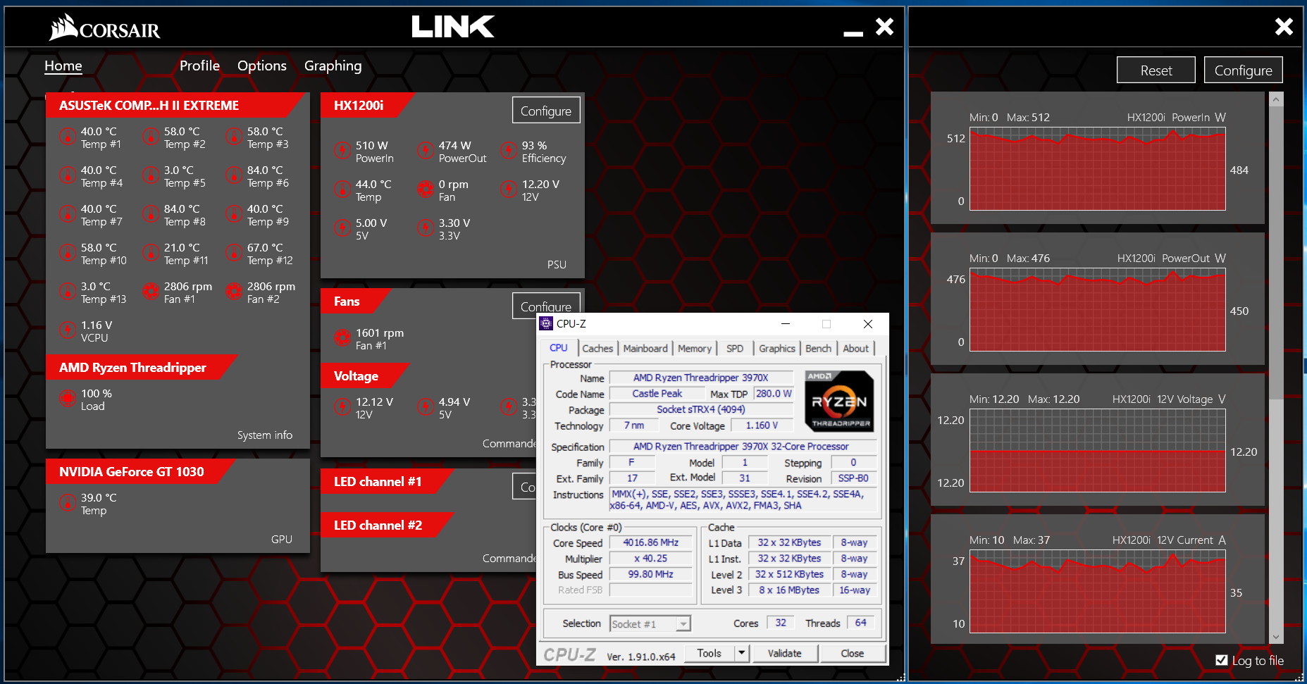Click the HX1200i 0 rpm Fan icon
Viewport: 1307px width, 684px height.
[426, 189]
